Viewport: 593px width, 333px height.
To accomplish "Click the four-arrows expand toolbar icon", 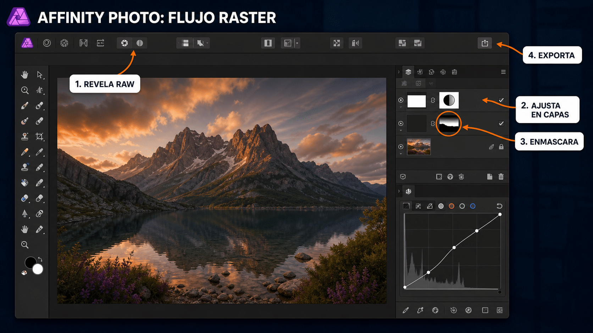I will pos(337,43).
